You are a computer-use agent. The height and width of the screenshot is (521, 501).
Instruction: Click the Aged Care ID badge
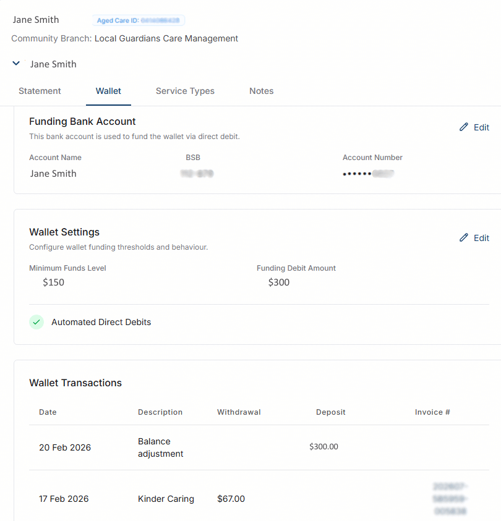click(139, 20)
